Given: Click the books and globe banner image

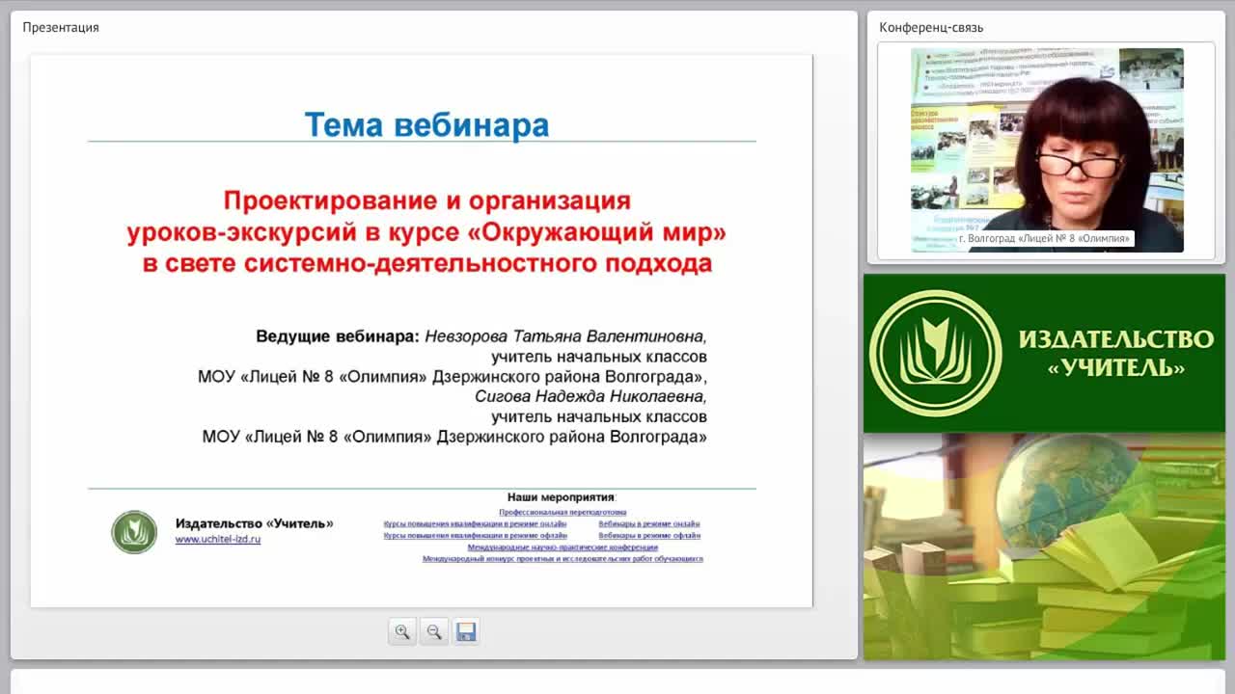Looking at the screenshot, I should coord(1044,547).
